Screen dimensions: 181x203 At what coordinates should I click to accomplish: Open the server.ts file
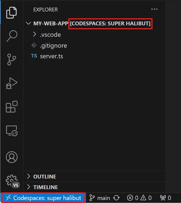tap(52, 56)
